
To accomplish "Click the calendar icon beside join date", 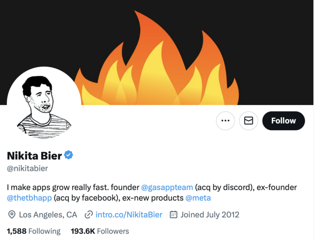I will coord(173,214).
